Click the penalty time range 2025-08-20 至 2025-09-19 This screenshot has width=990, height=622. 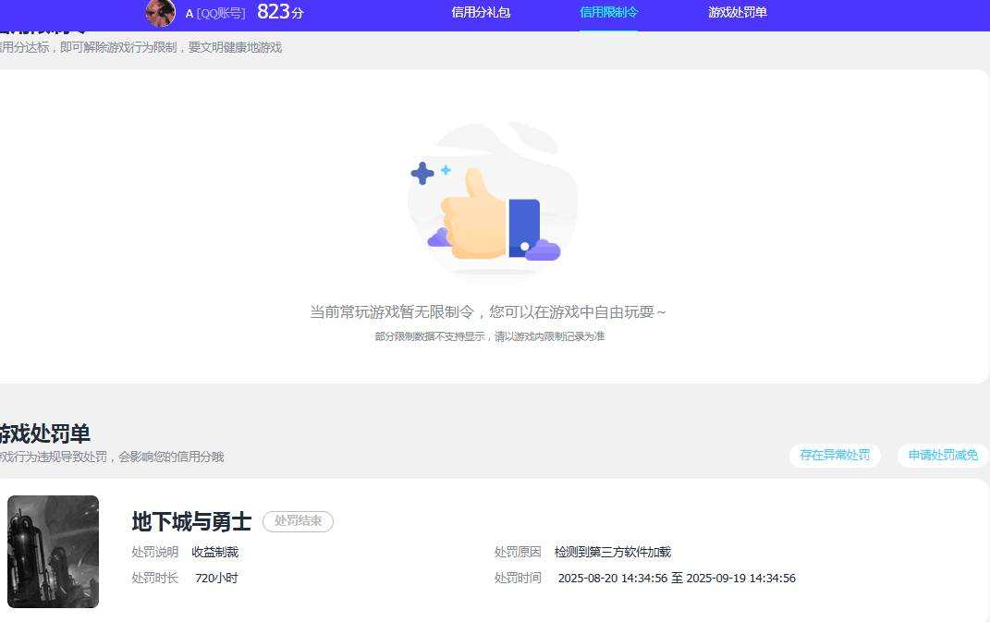[677, 578]
